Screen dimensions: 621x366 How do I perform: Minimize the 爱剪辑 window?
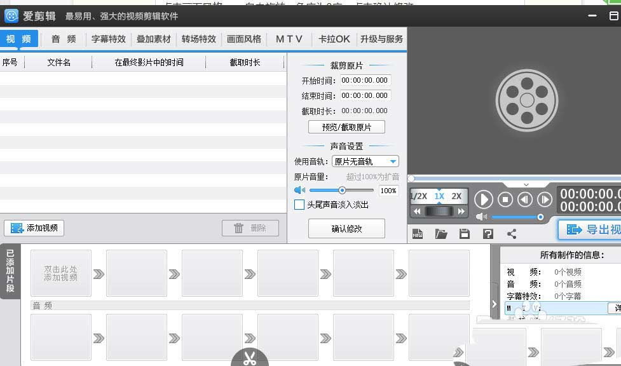click(x=592, y=16)
